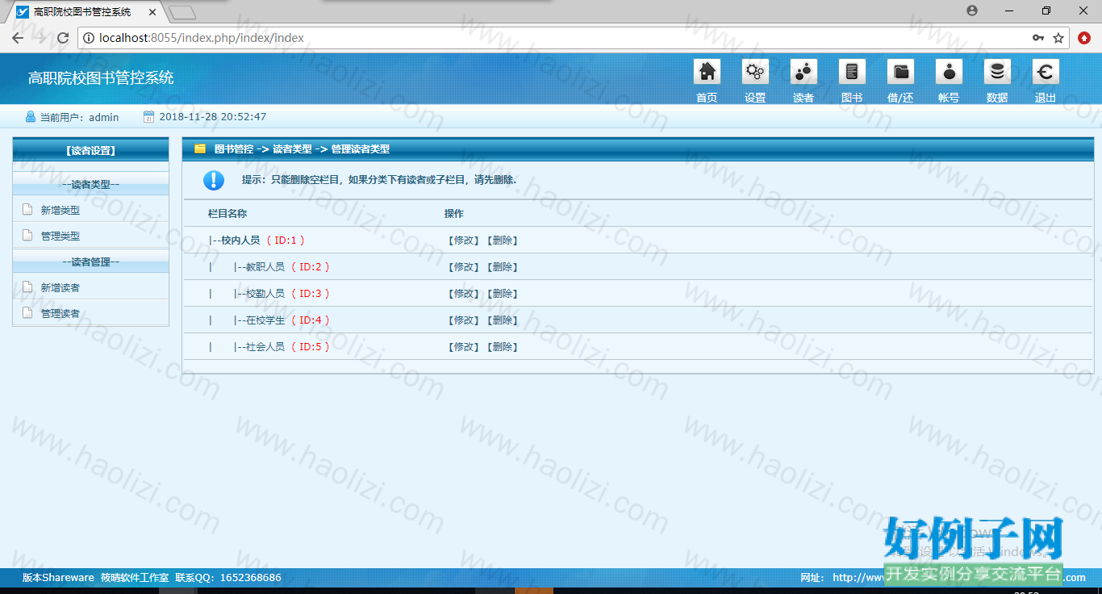Go back with the browser back arrow
This screenshot has width=1102, height=594.
pyautogui.click(x=18, y=38)
